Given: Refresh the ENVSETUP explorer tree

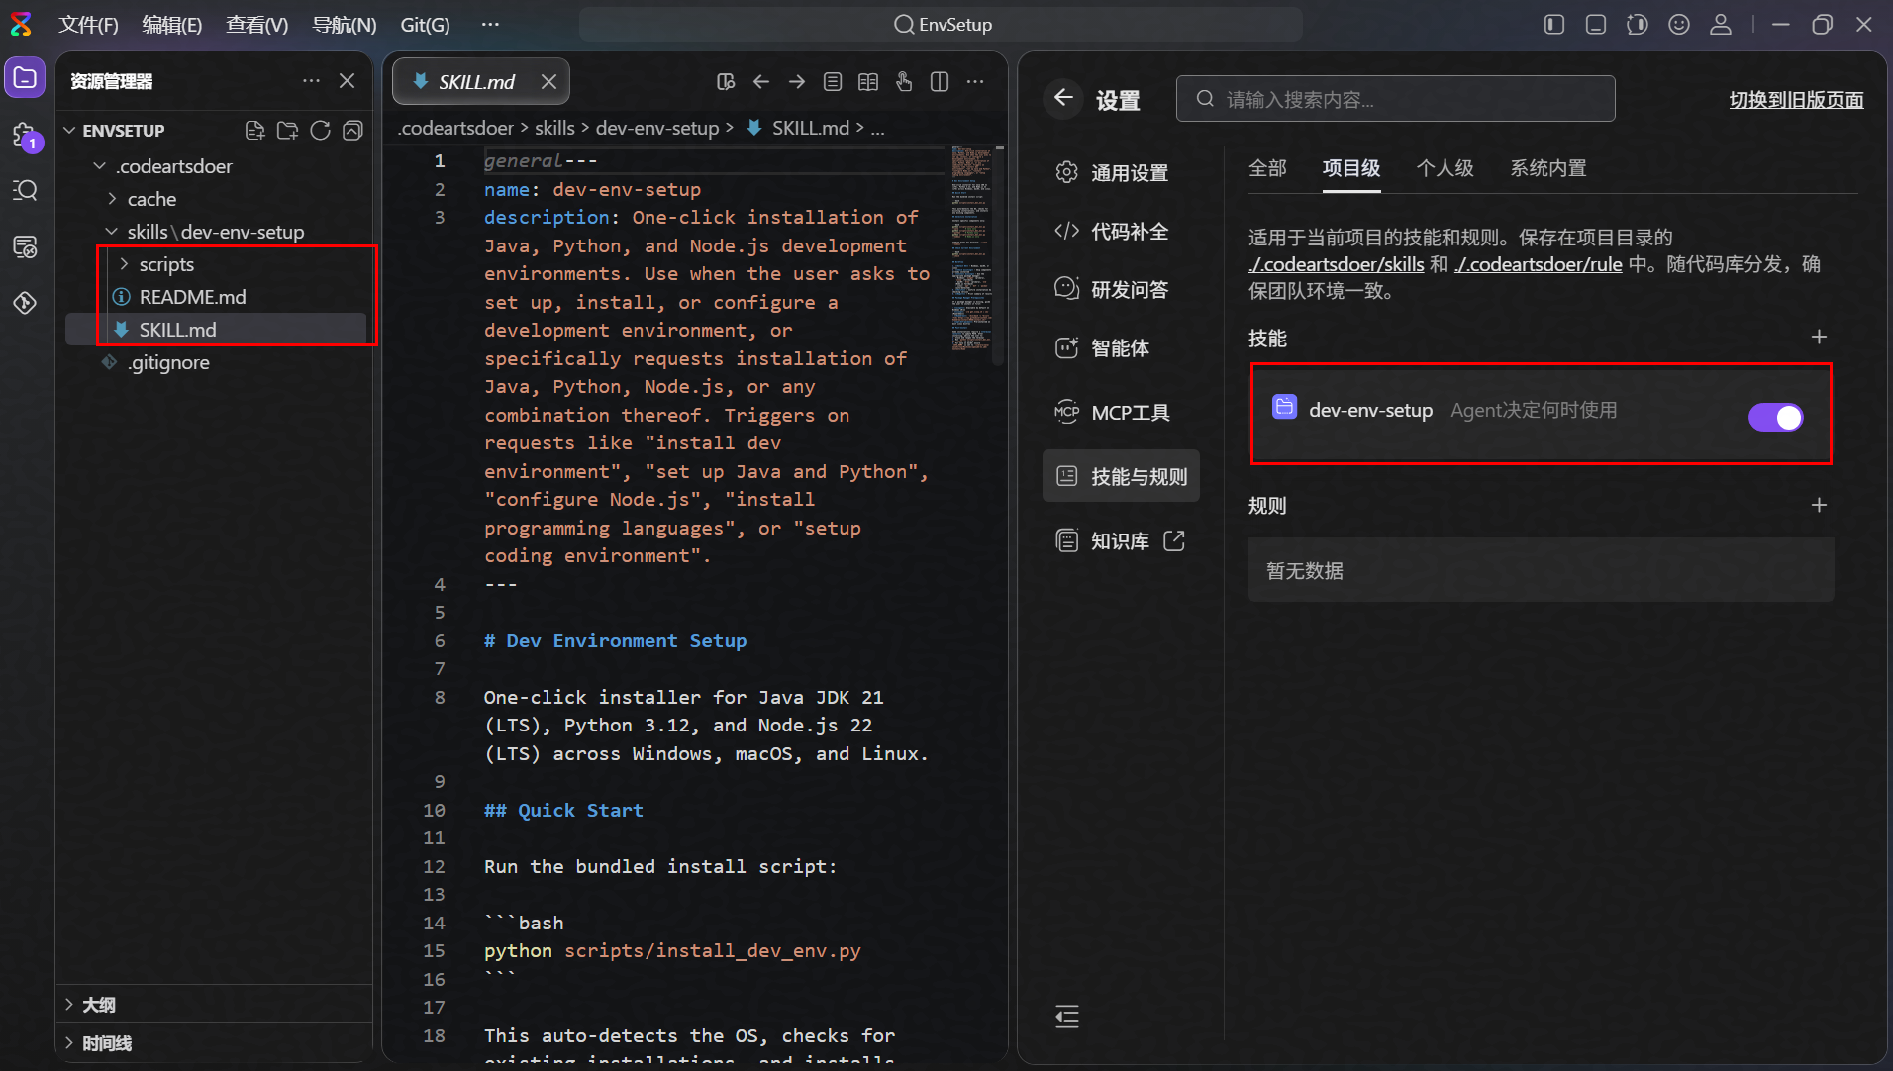Looking at the screenshot, I should tap(320, 131).
